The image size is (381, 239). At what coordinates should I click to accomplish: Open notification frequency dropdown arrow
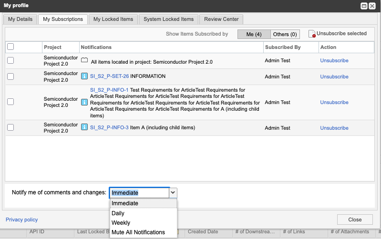[x=173, y=193]
